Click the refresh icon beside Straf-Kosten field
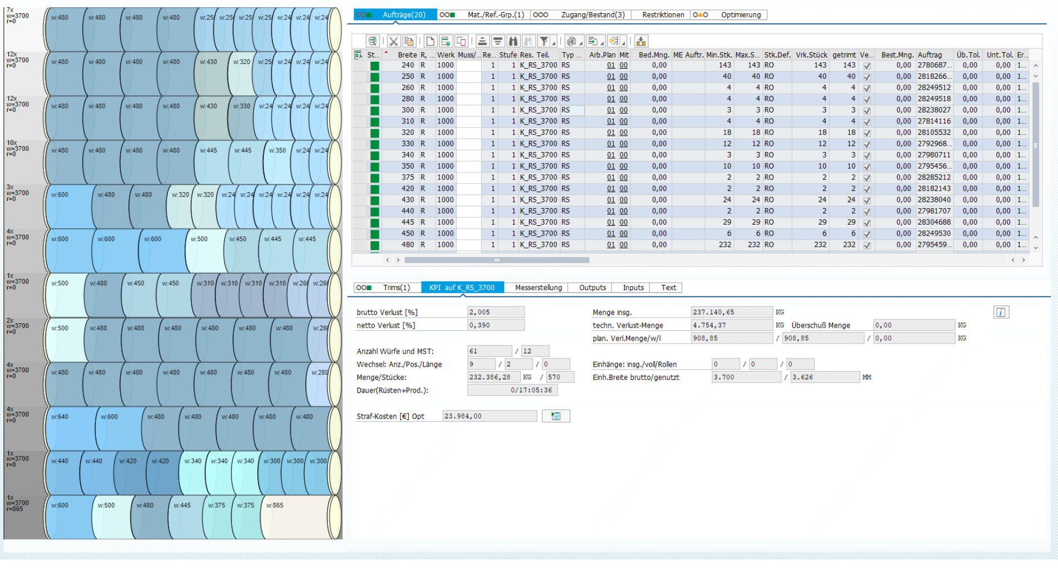 (555, 416)
